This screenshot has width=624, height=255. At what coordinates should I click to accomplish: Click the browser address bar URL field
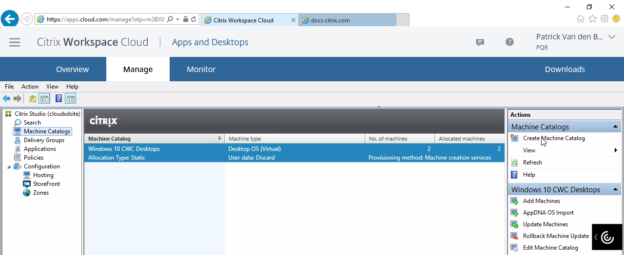pos(106,19)
